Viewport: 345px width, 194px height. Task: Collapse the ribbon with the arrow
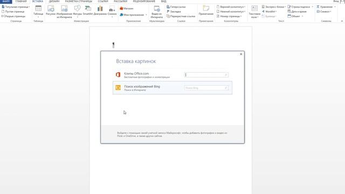[342, 21]
